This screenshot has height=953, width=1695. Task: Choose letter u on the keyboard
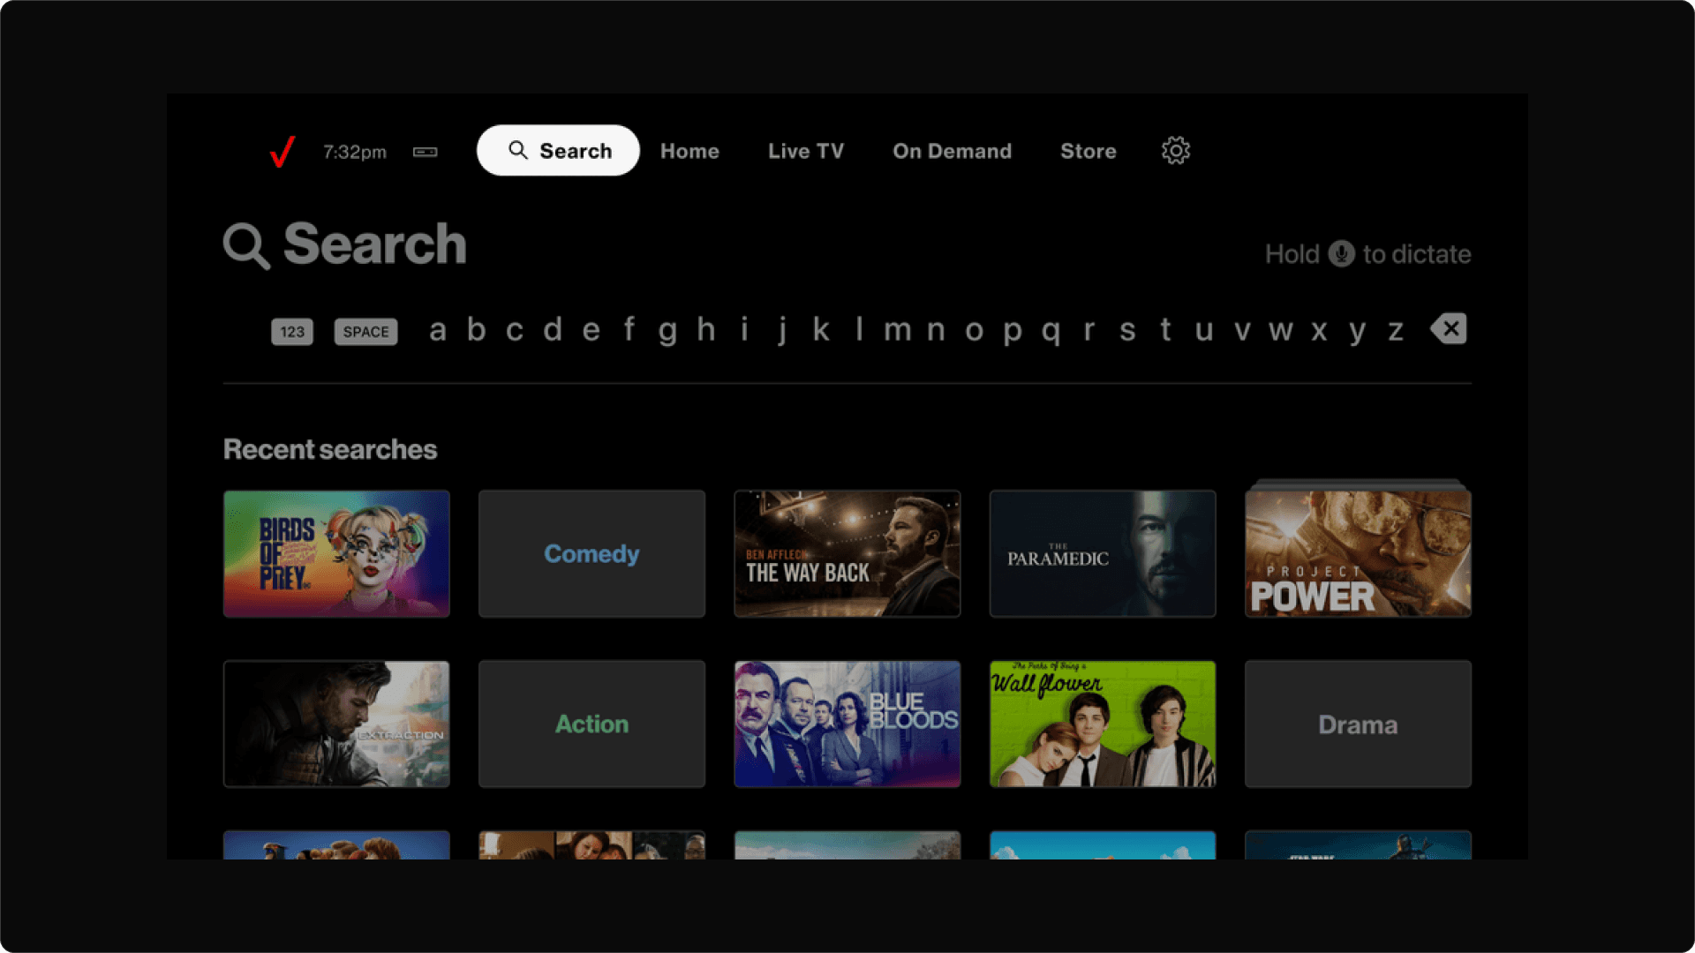[x=1204, y=330]
